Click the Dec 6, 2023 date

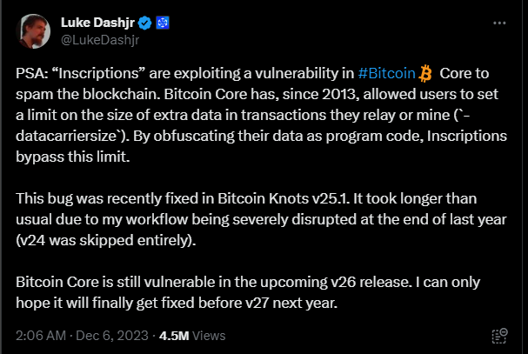click(112, 336)
